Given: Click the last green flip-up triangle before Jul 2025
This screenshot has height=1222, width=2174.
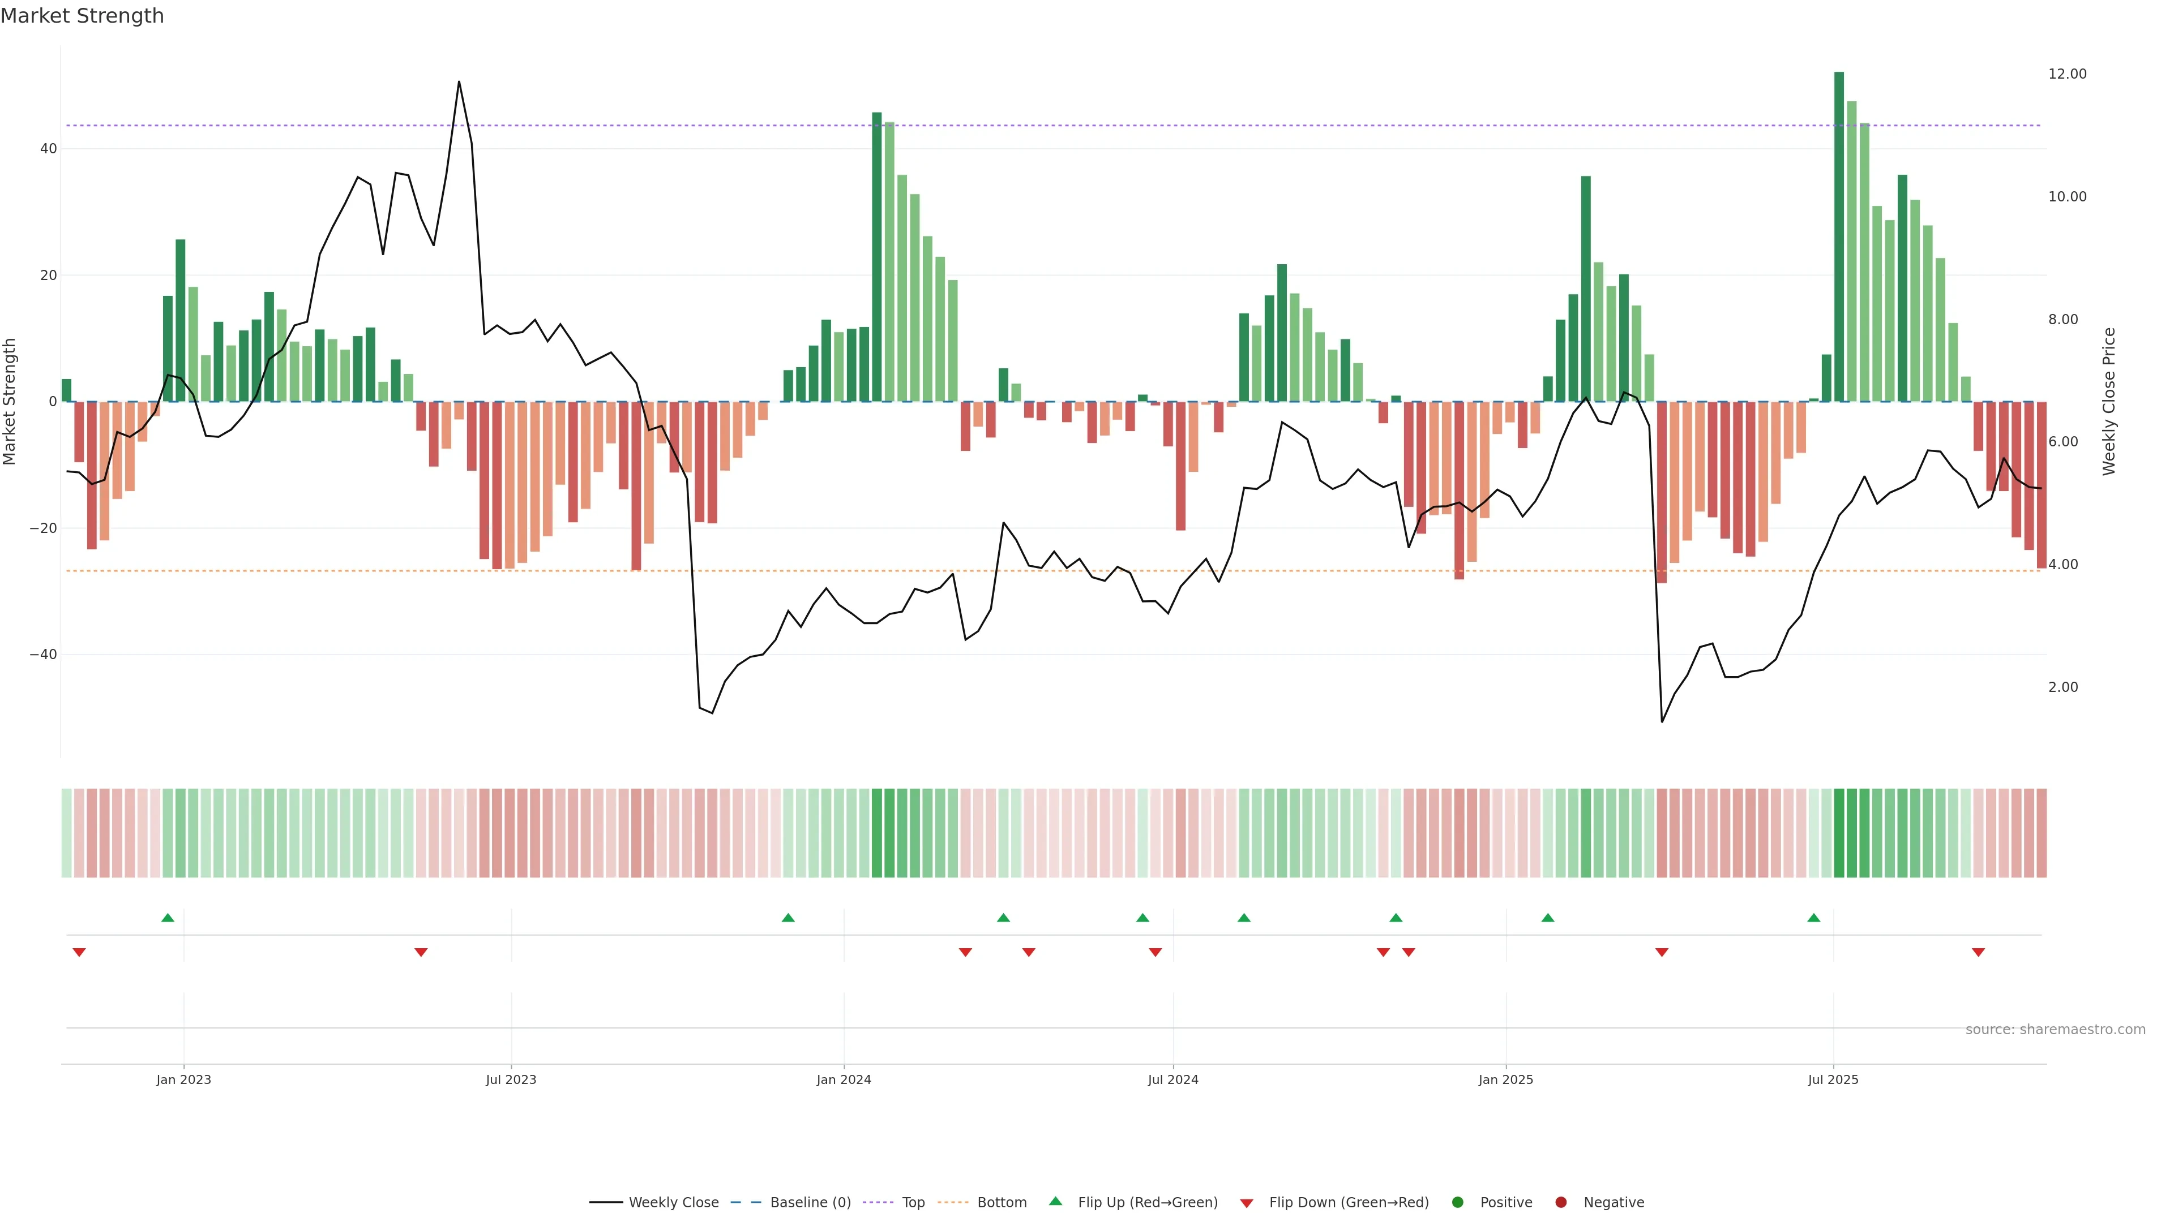Looking at the screenshot, I should [1813, 918].
